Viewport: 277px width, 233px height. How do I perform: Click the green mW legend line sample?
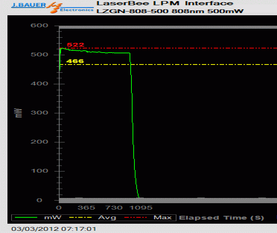[25, 217]
